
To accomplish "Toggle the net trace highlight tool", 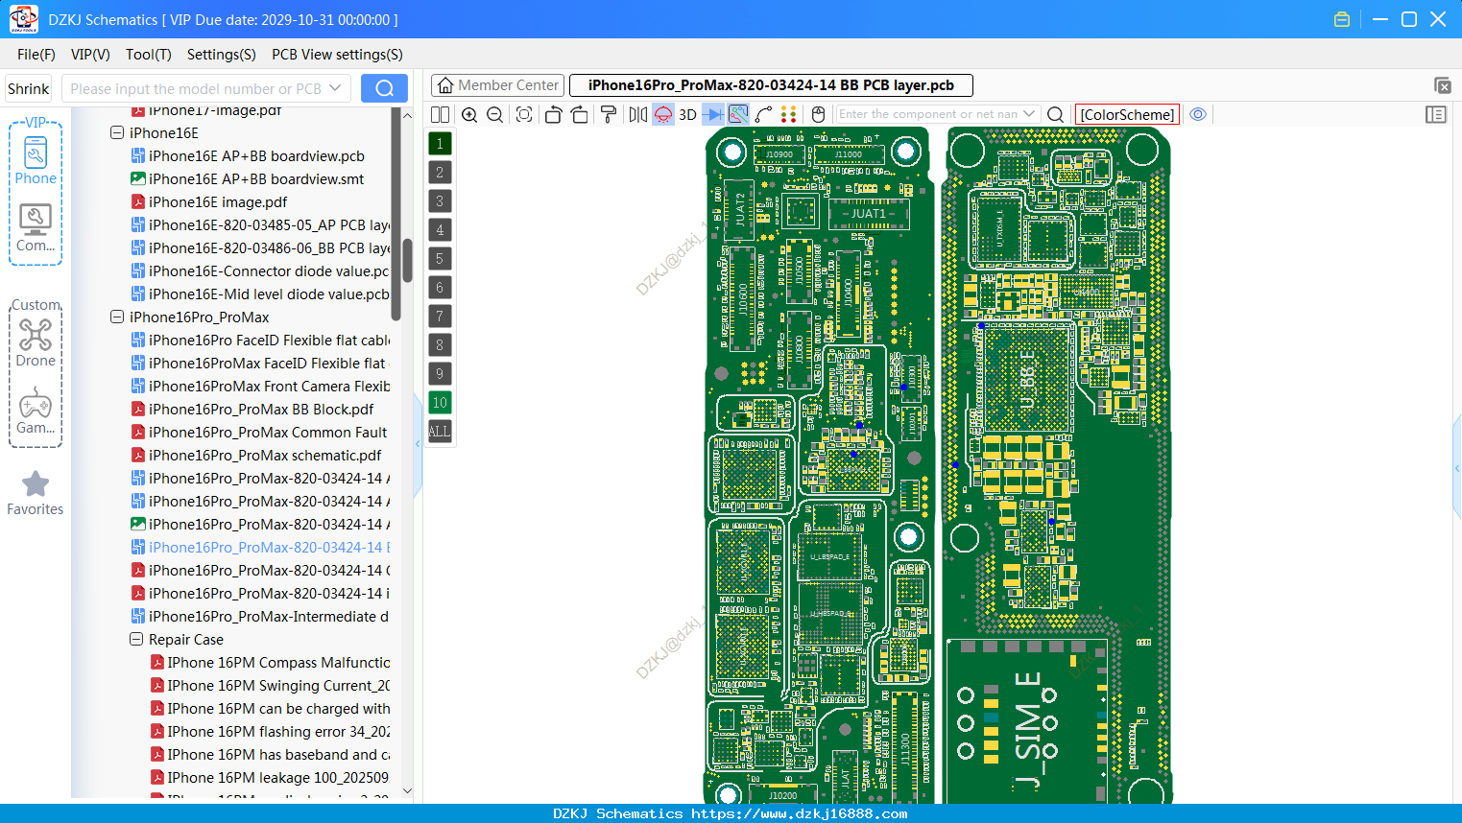I will click(738, 114).
